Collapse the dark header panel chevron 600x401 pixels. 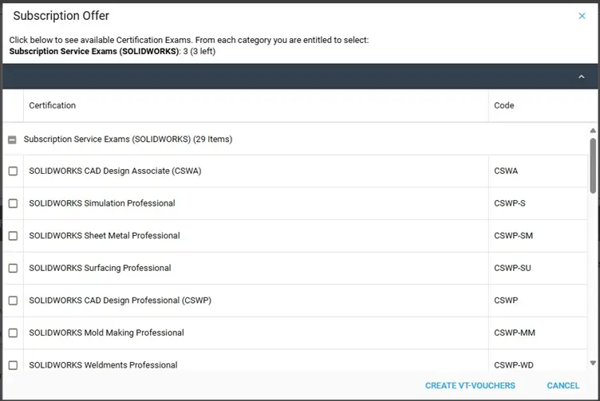coord(581,77)
